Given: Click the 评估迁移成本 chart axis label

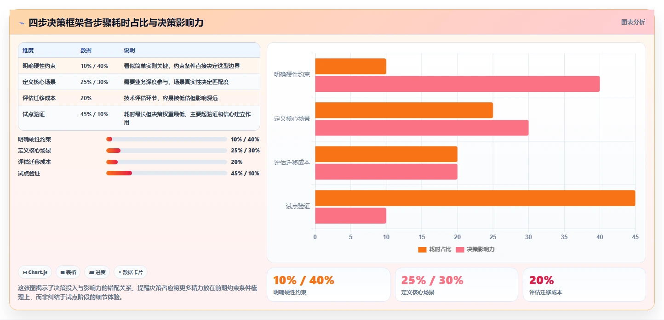Looking at the screenshot, I should click(292, 163).
